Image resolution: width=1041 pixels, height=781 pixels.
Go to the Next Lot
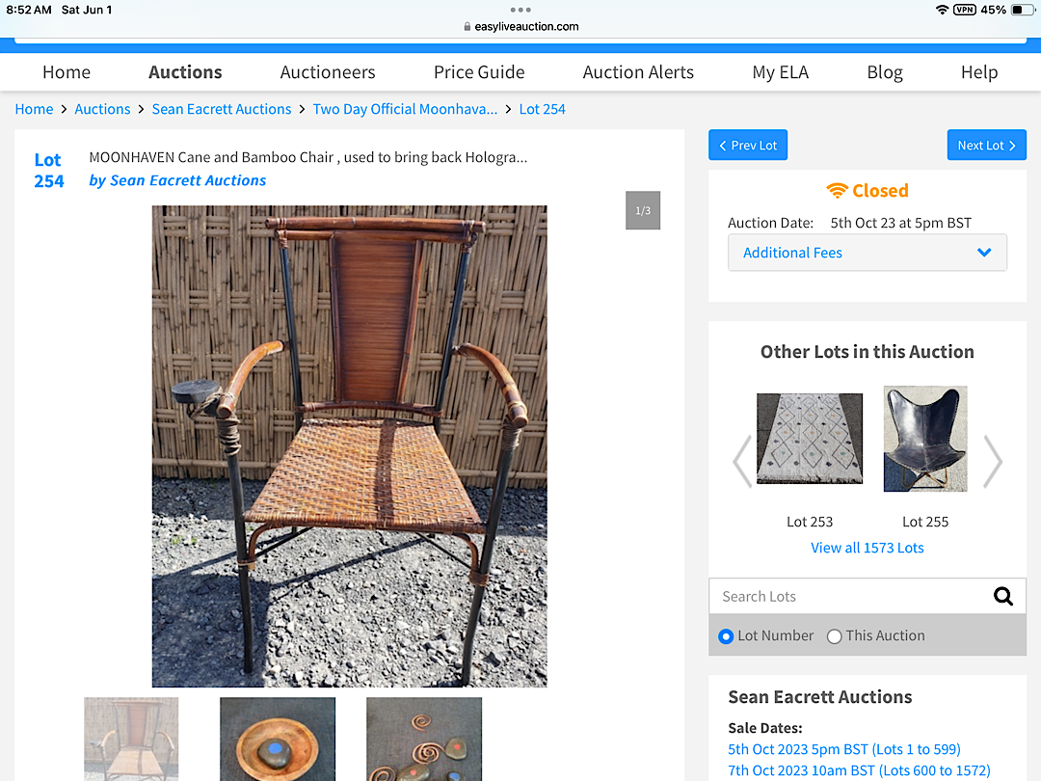(986, 146)
